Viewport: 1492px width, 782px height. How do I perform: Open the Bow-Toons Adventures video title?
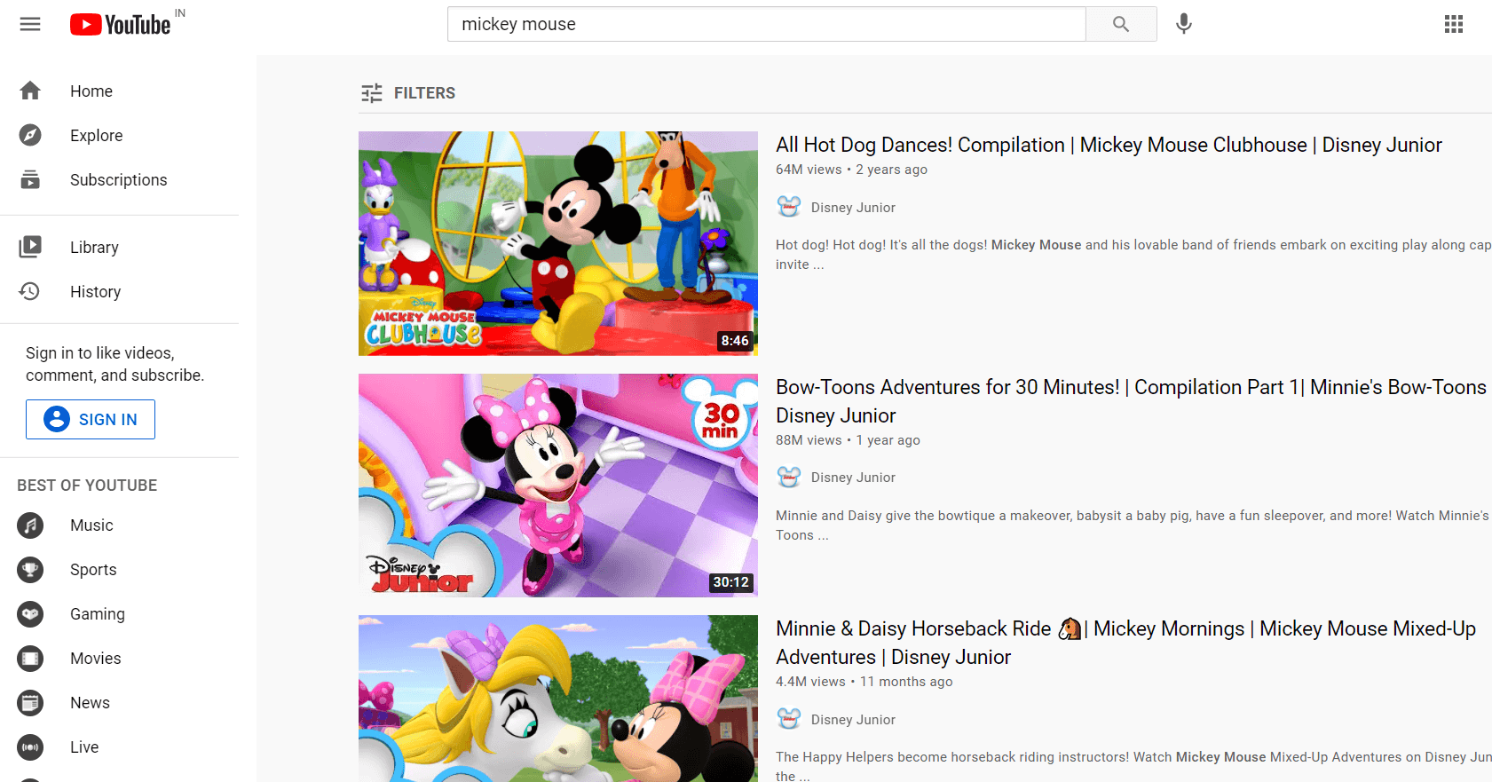point(1131,401)
